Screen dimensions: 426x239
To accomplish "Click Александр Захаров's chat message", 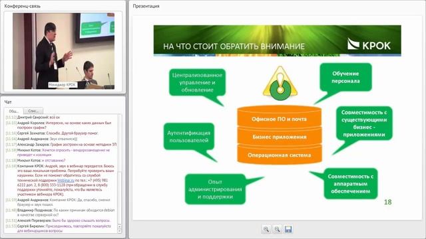I will pyautogui.click(x=61, y=145).
